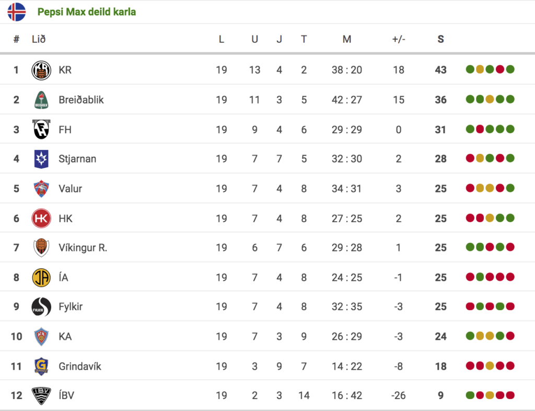Open the Pepsi Max deild karla link
This screenshot has width=535, height=411.
pyautogui.click(x=87, y=12)
